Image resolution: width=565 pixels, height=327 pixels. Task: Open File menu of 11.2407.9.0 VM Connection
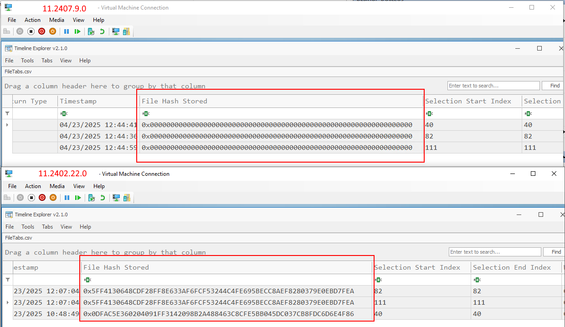(12, 20)
